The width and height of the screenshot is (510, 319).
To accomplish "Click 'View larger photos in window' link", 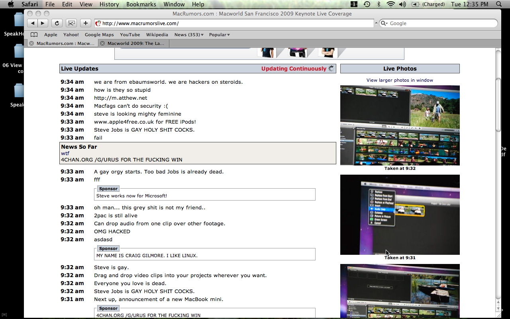I will (x=400, y=80).
